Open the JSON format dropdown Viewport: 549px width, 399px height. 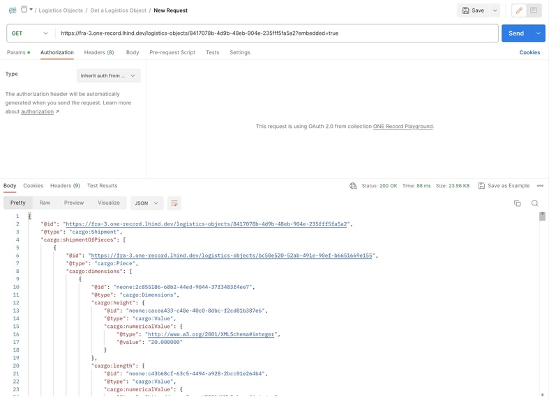[x=146, y=203]
